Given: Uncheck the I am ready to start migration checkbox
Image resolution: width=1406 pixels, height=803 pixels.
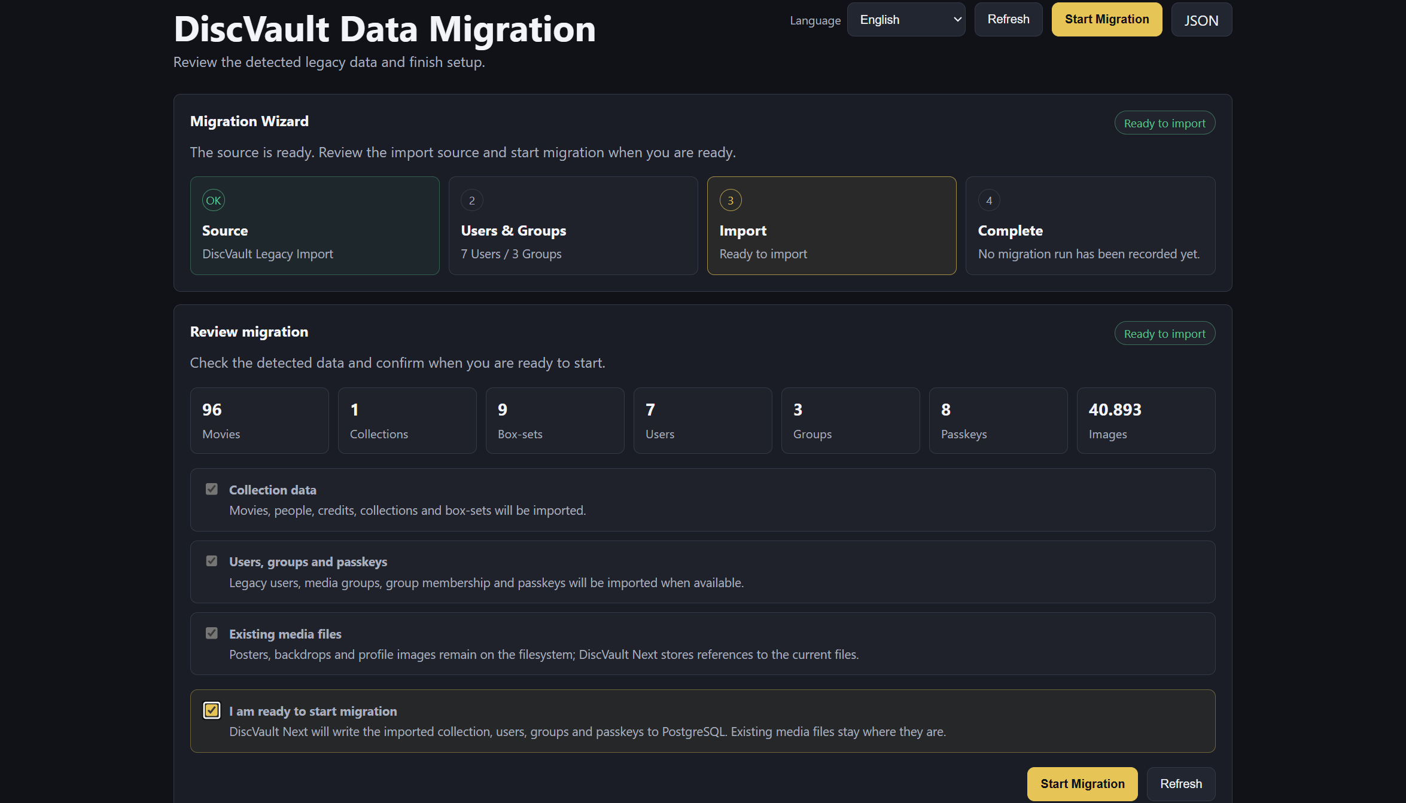Looking at the screenshot, I should (x=212, y=710).
